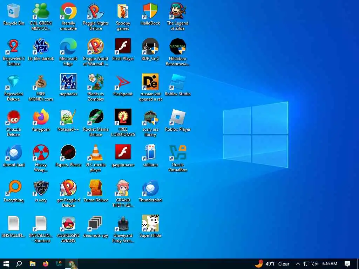Open network status tray icon
This screenshot has width=359, height=269.
click(x=306, y=264)
